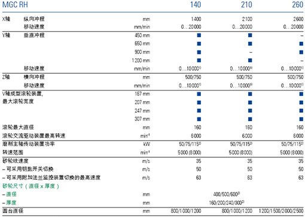Select the MGC RH table heading
Image resolution: width=305 pixels, height=217 pixels.
point(15,5)
